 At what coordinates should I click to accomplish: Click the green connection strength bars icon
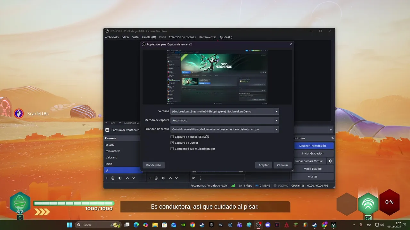point(233,185)
